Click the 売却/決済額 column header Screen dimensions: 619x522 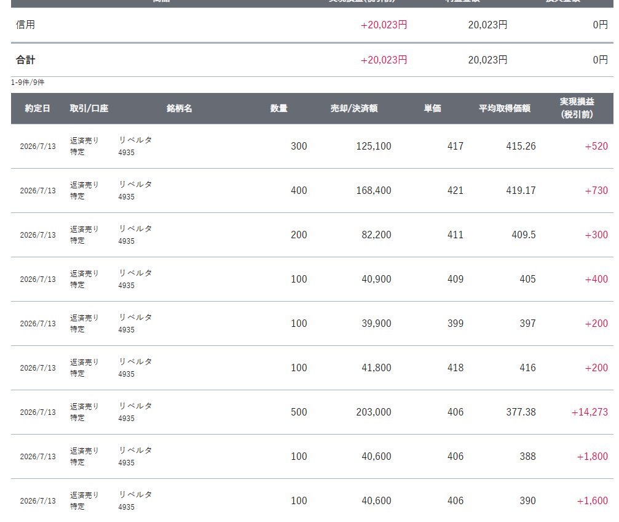pos(354,108)
